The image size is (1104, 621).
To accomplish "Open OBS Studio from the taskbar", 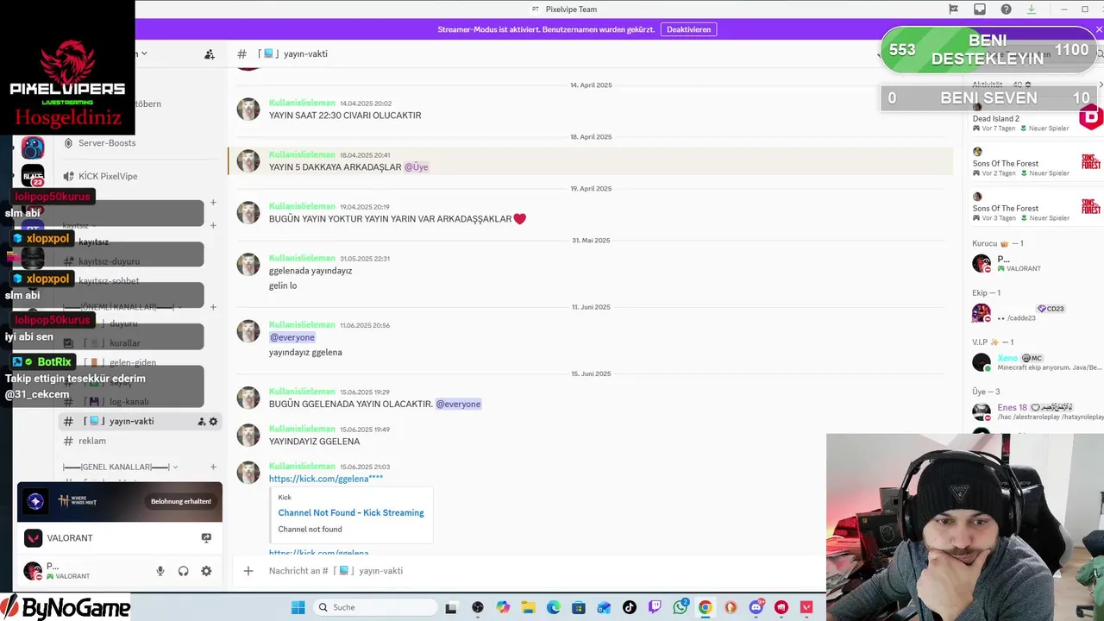I will pos(478,607).
